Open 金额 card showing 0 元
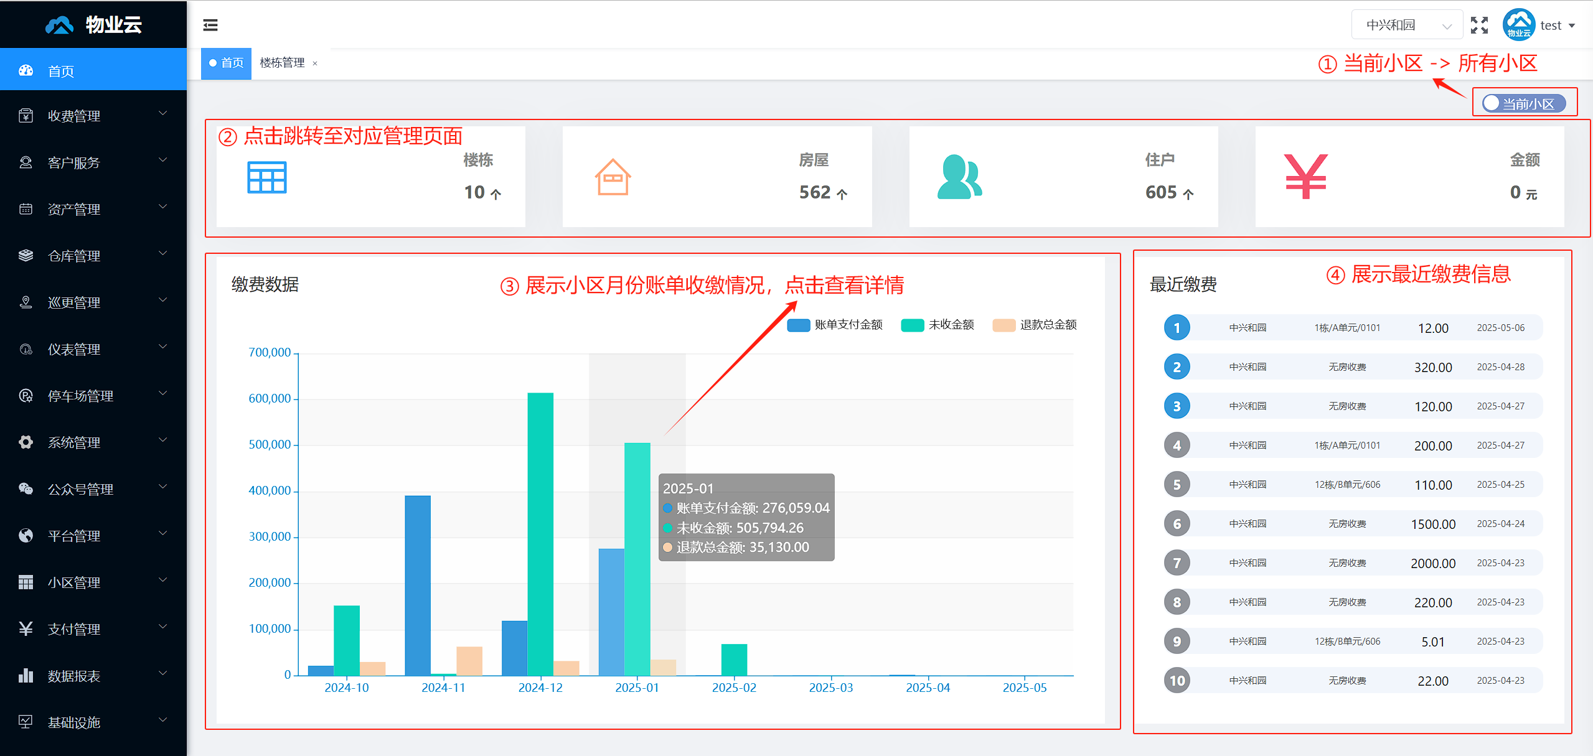Image resolution: width=1593 pixels, height=756 pixels. pos(1409,177)
